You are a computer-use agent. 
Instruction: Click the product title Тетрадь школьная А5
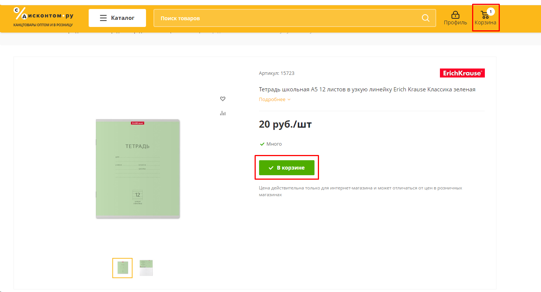367,89
